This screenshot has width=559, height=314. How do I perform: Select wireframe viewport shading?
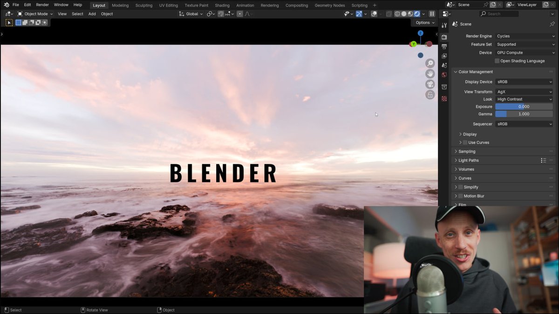pos(397,14)
